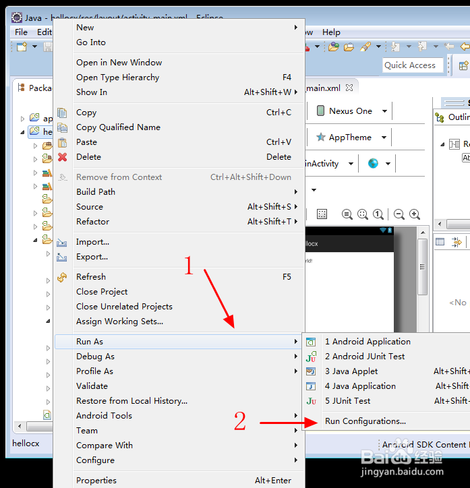Choose Close Unrelated Projects
The width and height of the screenshot is (470, 488).
179,307
